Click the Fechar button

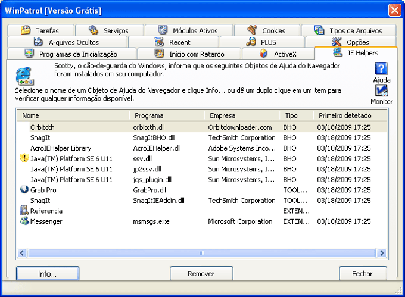pos(363,274)
